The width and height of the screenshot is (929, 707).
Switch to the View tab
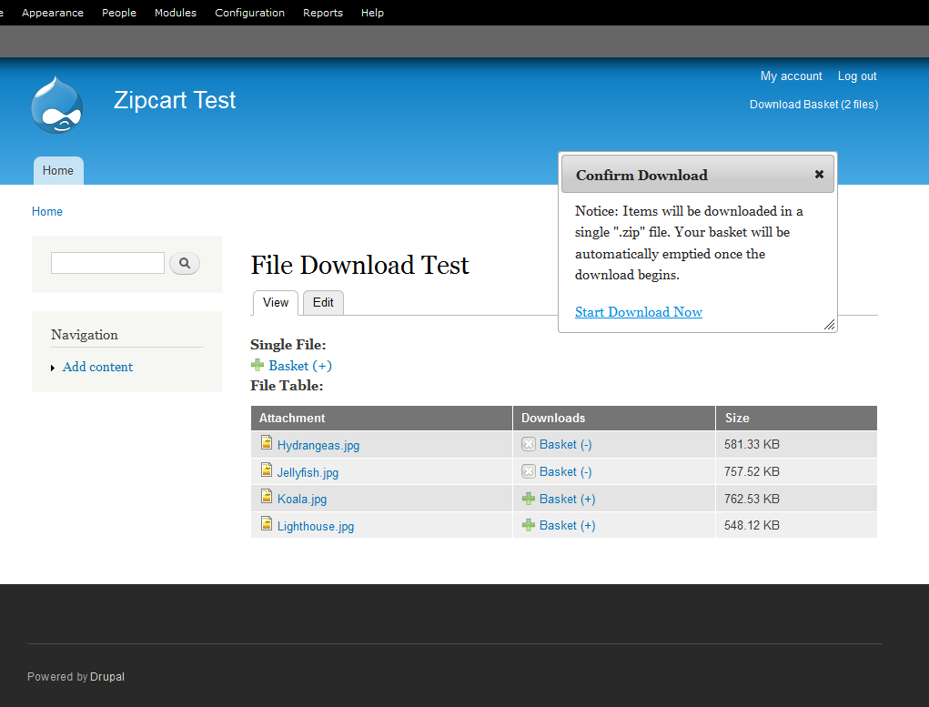[x=276, y=303]
